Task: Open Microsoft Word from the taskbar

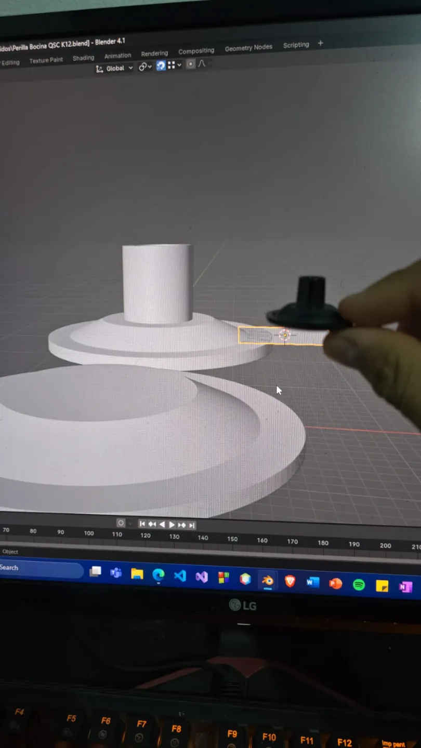Action: click(x=312, y=582)
